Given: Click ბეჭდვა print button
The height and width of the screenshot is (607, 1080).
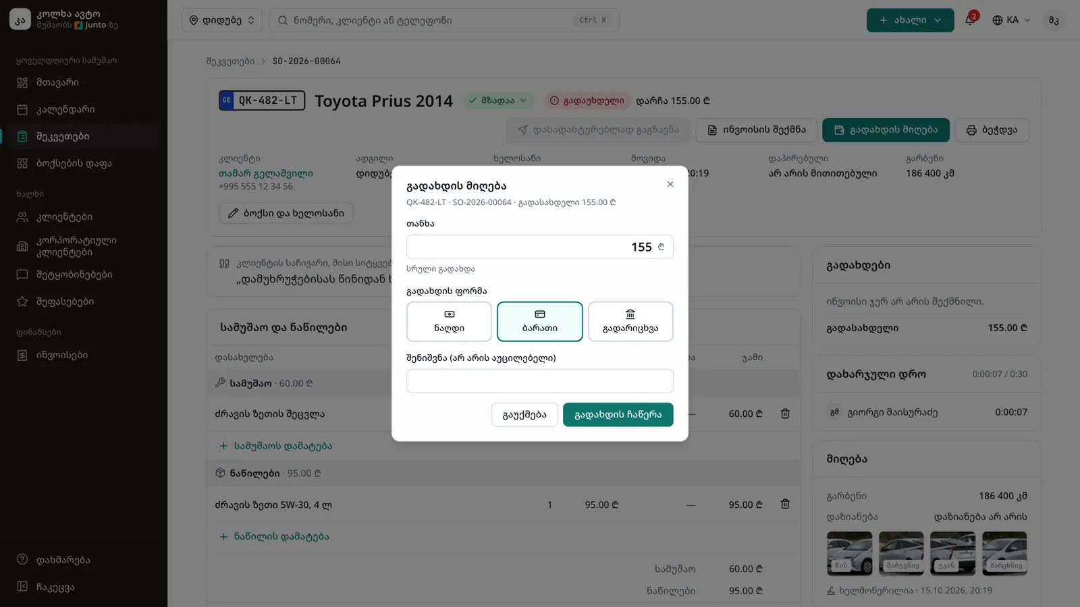Looking at the screenshot, I should (x=992, y=130).
